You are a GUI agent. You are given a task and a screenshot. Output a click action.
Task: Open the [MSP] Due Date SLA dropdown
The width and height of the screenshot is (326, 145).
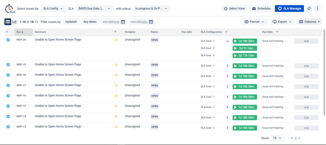click(95, 8)
